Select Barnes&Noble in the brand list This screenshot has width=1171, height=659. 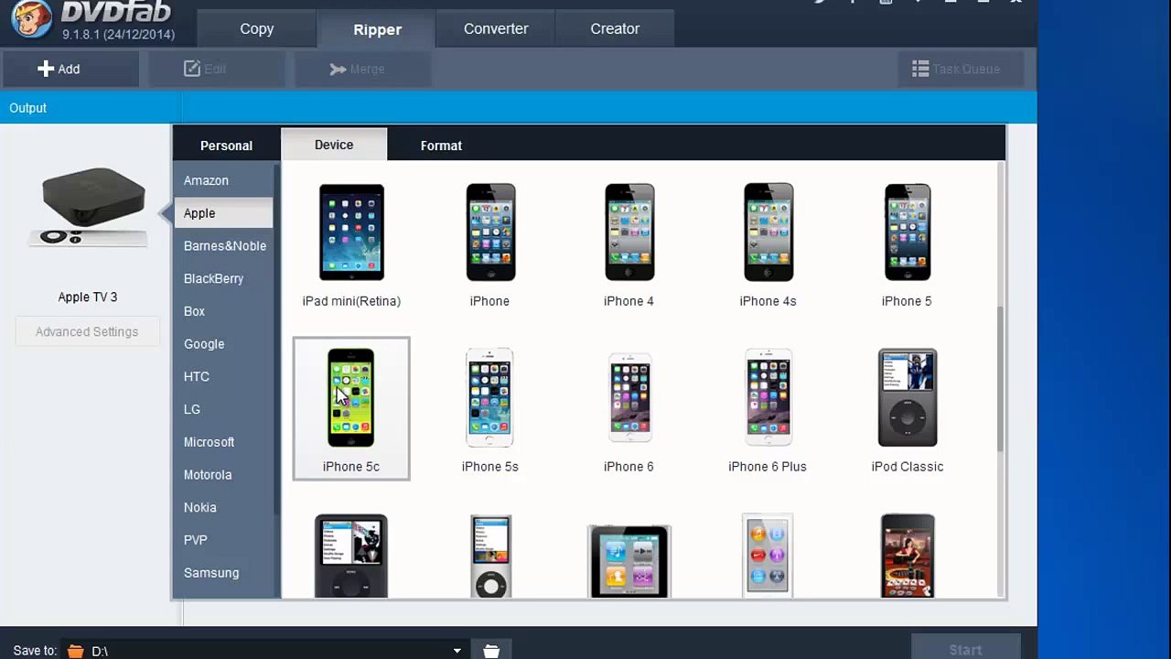click(223, 245)
